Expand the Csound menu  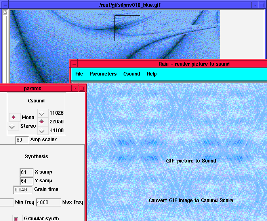tap(132, 74)
